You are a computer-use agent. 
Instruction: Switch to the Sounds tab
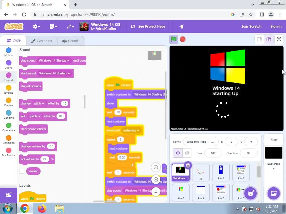71,41
